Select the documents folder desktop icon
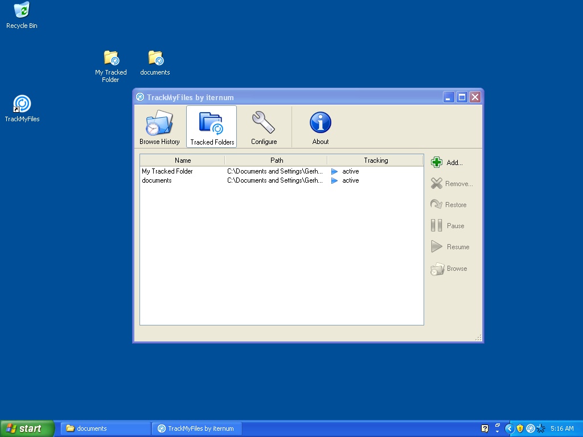583x437 pixels. 155,63
